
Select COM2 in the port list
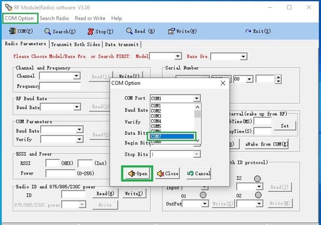coord(172,111)
